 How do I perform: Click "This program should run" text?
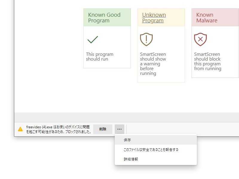[x=100, y=57]
